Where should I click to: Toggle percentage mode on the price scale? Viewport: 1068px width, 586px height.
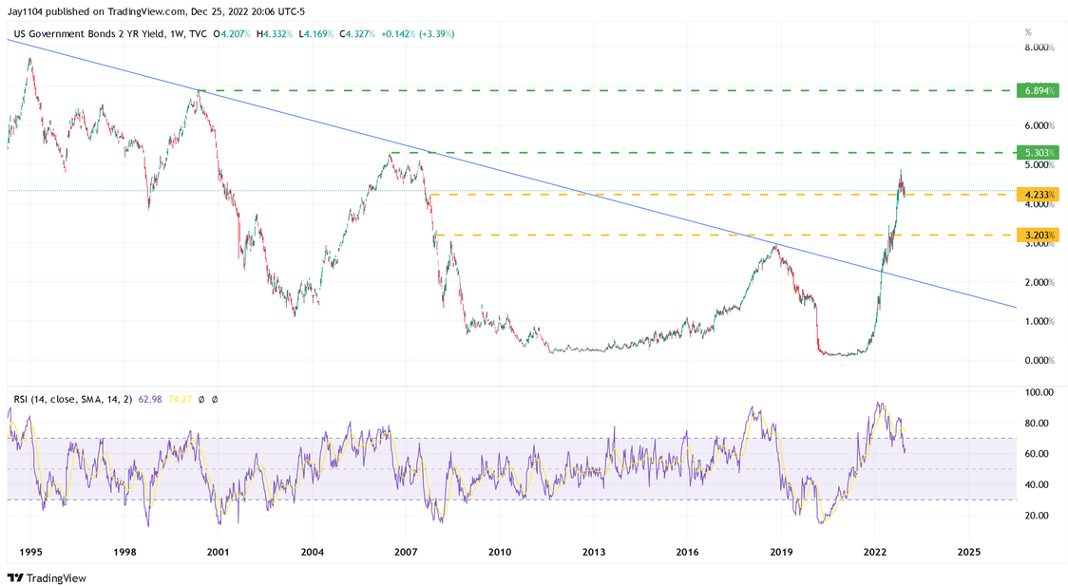coord(1027,31)
